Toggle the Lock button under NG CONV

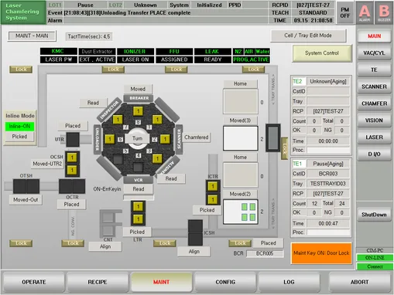coord(73,243)
